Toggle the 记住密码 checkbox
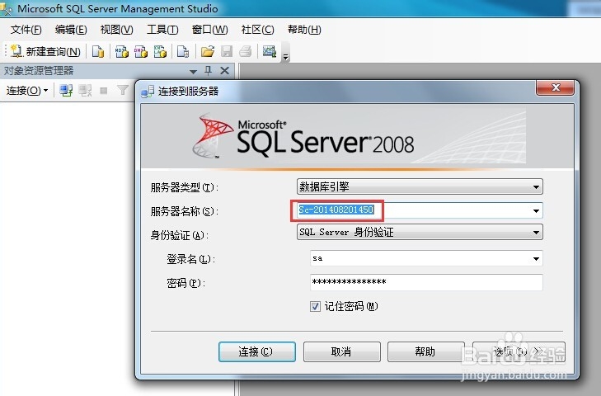The height and width of the screenshot is (396, 601). 315,307
